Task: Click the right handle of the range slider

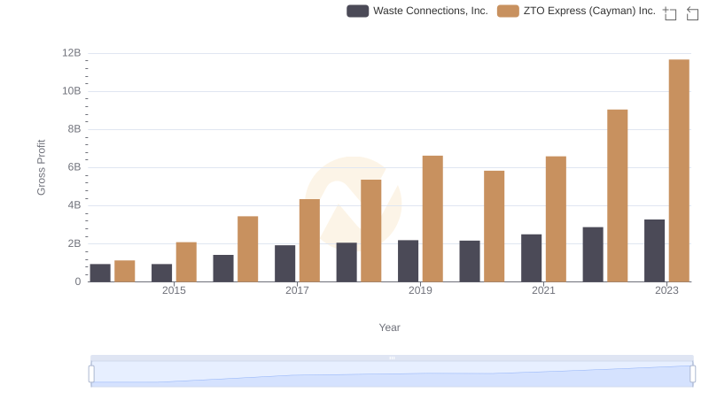Action: (x=692, y=374)
